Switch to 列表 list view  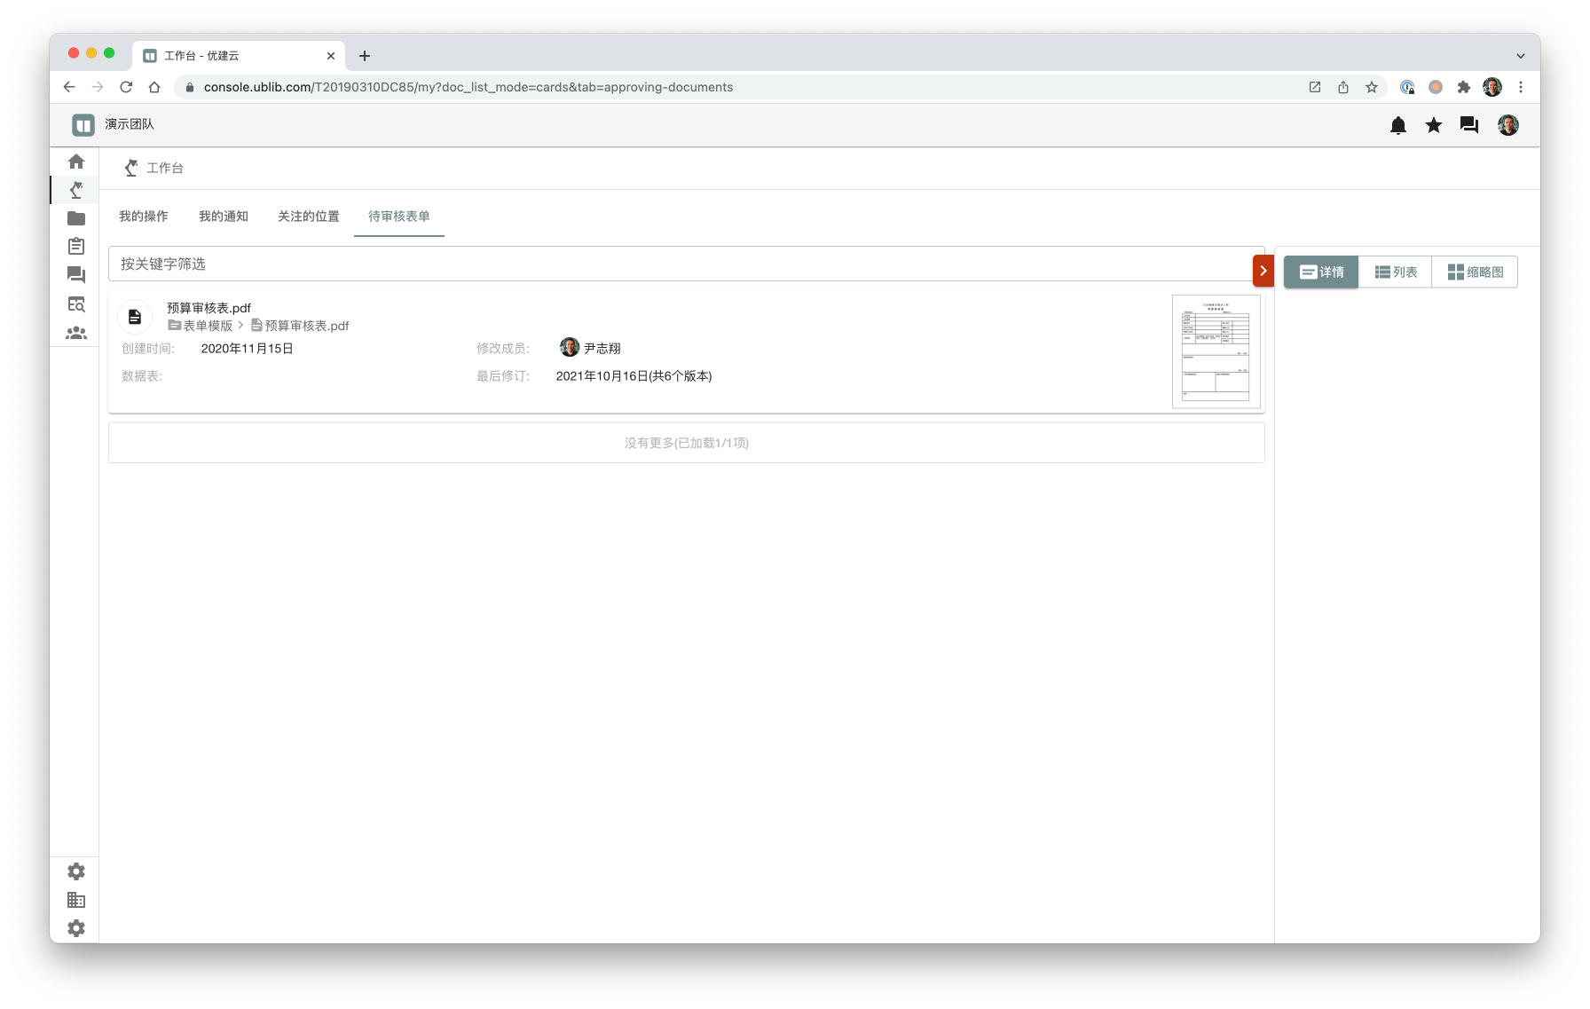(x=1396, y=272)
